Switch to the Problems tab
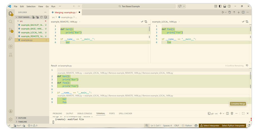The width and height of the screenshot is (258, 131). point(57,113)
